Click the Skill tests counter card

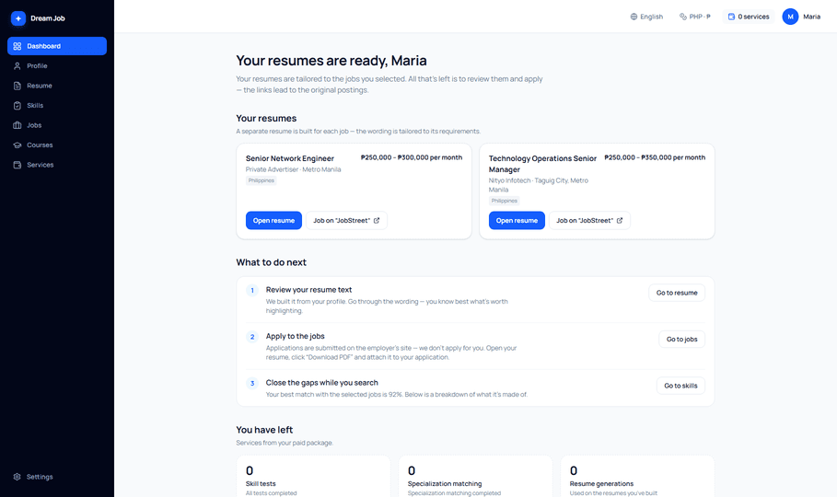[313, 477]
